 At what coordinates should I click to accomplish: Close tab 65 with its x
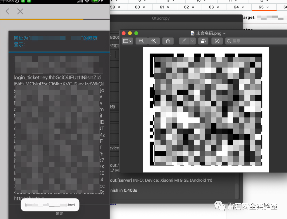coord(268,7)
